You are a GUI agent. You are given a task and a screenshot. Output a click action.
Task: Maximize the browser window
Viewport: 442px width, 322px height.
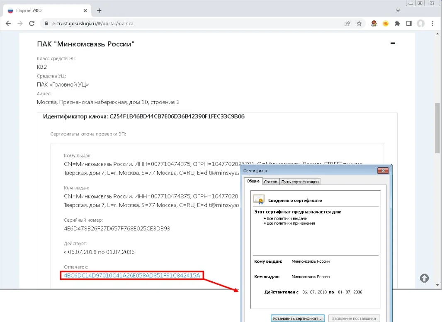point(420,3)
